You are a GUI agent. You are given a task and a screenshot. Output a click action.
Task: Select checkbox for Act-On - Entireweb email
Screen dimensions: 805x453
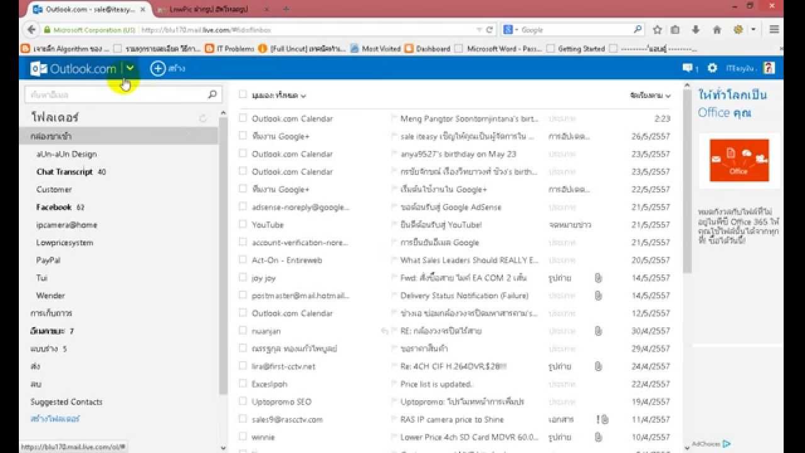[x=243, y=259]
